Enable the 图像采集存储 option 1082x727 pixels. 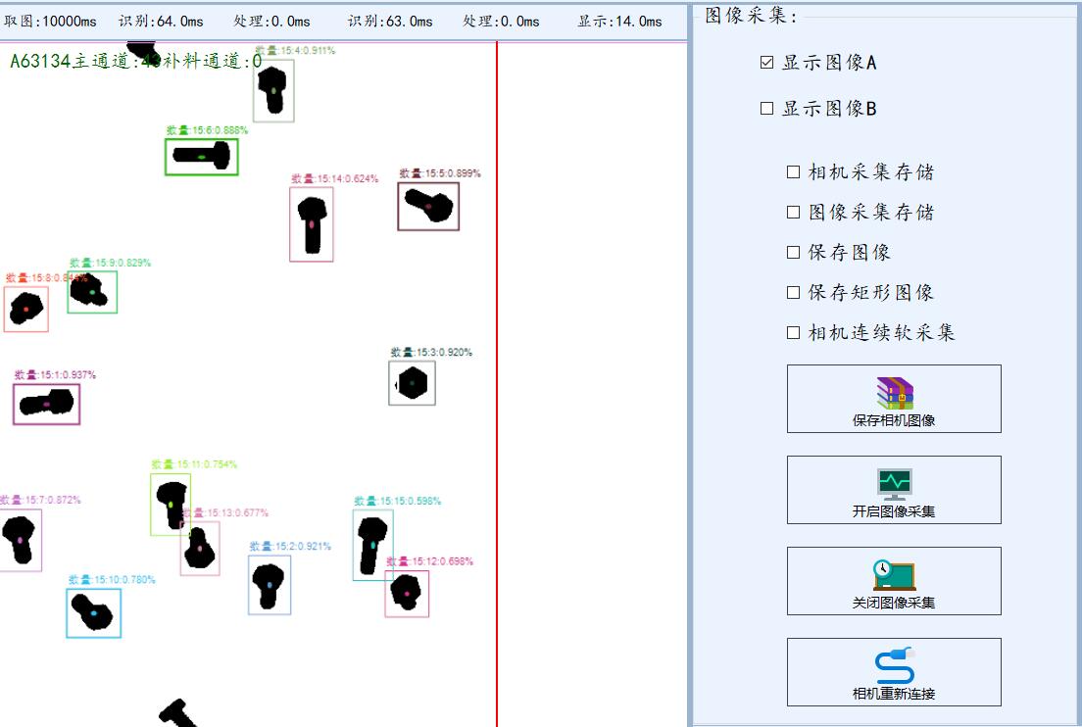[x=794, y=213]
